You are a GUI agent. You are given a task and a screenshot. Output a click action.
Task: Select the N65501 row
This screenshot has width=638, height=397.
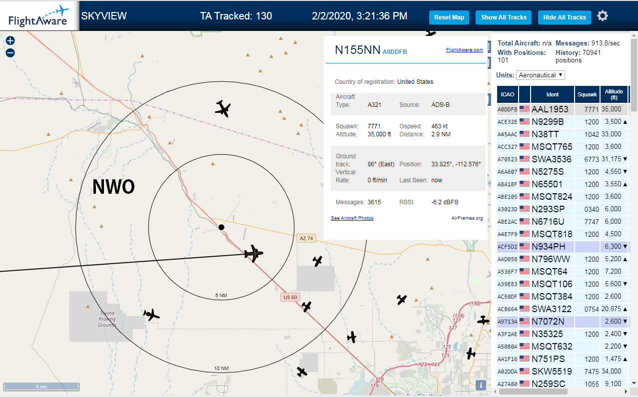pyautogui.click(x=563, y=184)
